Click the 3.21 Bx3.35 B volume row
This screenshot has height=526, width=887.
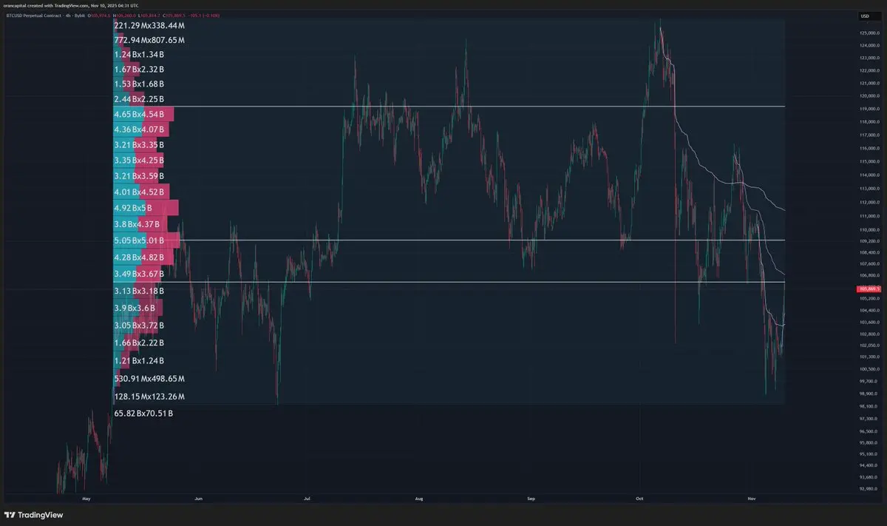[140, 144]
